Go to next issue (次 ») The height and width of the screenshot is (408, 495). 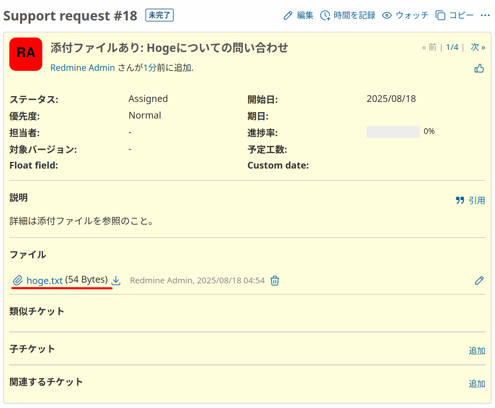[x=478, y=47]
